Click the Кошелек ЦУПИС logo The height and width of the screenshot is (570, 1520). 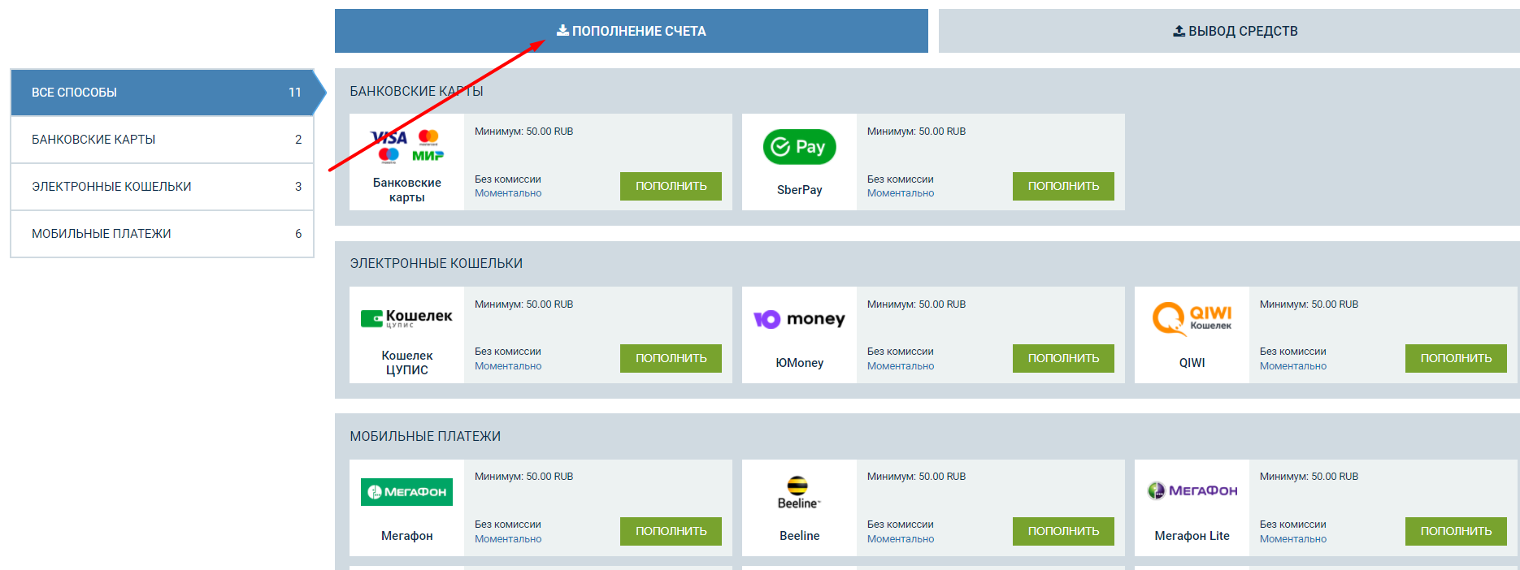coord(406,318)
